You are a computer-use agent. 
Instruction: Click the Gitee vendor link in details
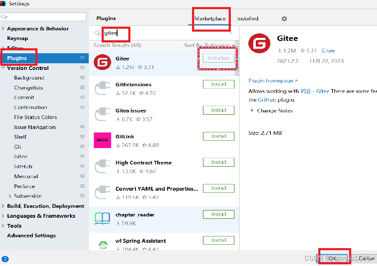(328, 51)
